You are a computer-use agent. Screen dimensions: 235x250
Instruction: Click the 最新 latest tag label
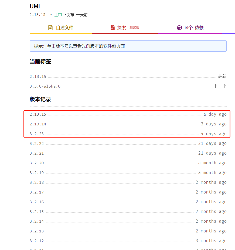click(x=222, y=76)
